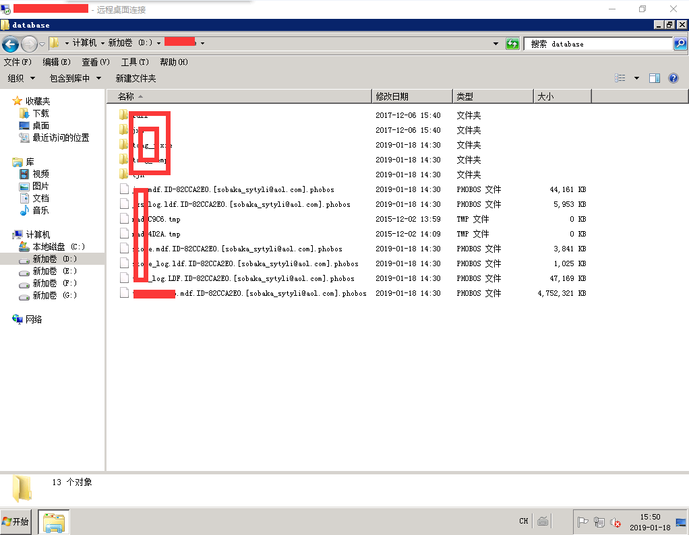This screenshot has width=689, height=535.
Task: Open the view options dropdown arrow
Action: (636, 78)
